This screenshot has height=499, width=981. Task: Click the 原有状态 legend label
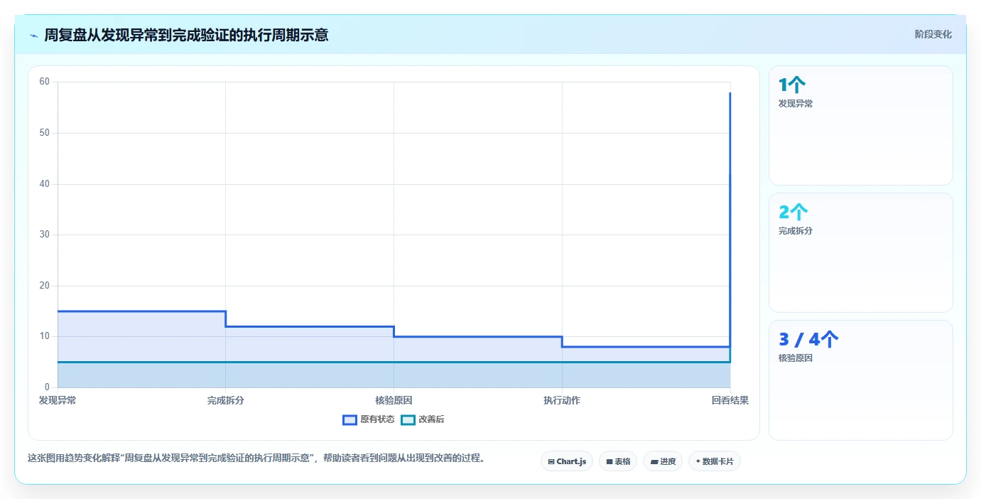(377, 419)
